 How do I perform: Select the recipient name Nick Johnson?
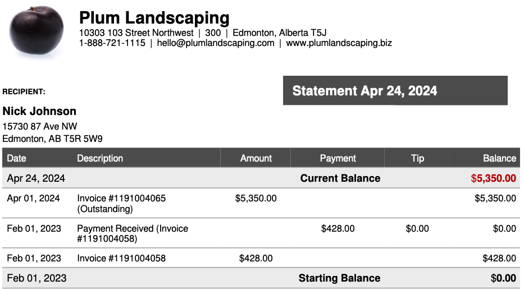click(39, 111)
